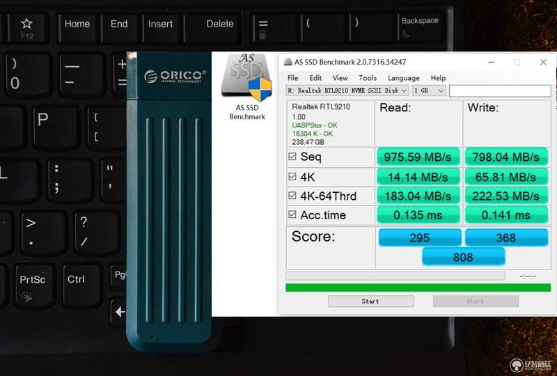This screenshot has width=557, height=376.
Task: Click the empty text field beside size dropdown
Action: click(x=500, y=91)
